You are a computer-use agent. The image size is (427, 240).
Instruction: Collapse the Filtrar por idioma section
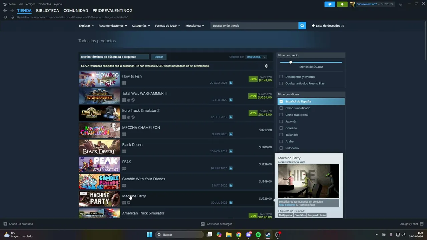pyautogui.click(x=311, y=94)
